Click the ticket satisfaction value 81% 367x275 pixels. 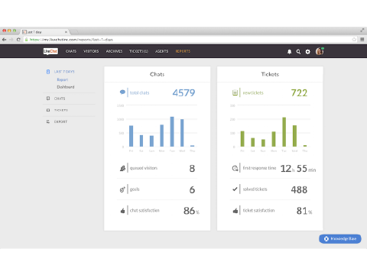[304, 211]
